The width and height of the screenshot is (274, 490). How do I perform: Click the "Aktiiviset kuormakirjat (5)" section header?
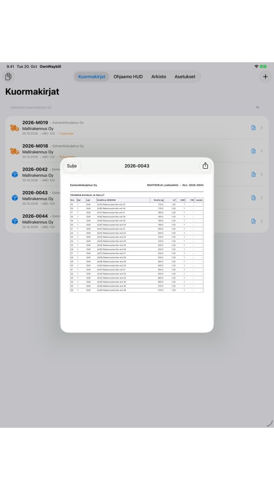tap(31, 107)
